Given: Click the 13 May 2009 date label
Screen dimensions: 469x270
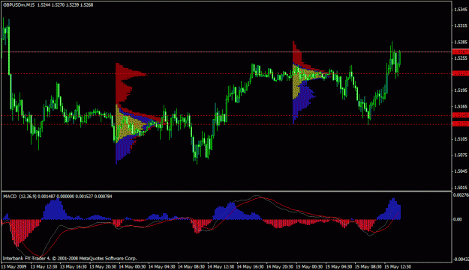Looking at the screenshot, I should 14,267.
